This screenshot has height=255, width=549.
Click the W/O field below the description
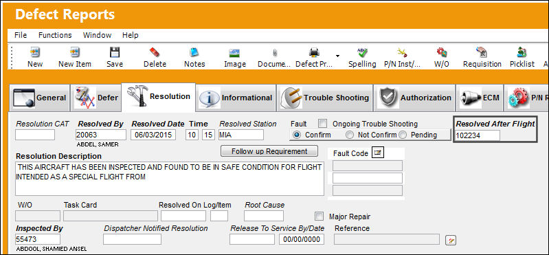pos(38,216)
